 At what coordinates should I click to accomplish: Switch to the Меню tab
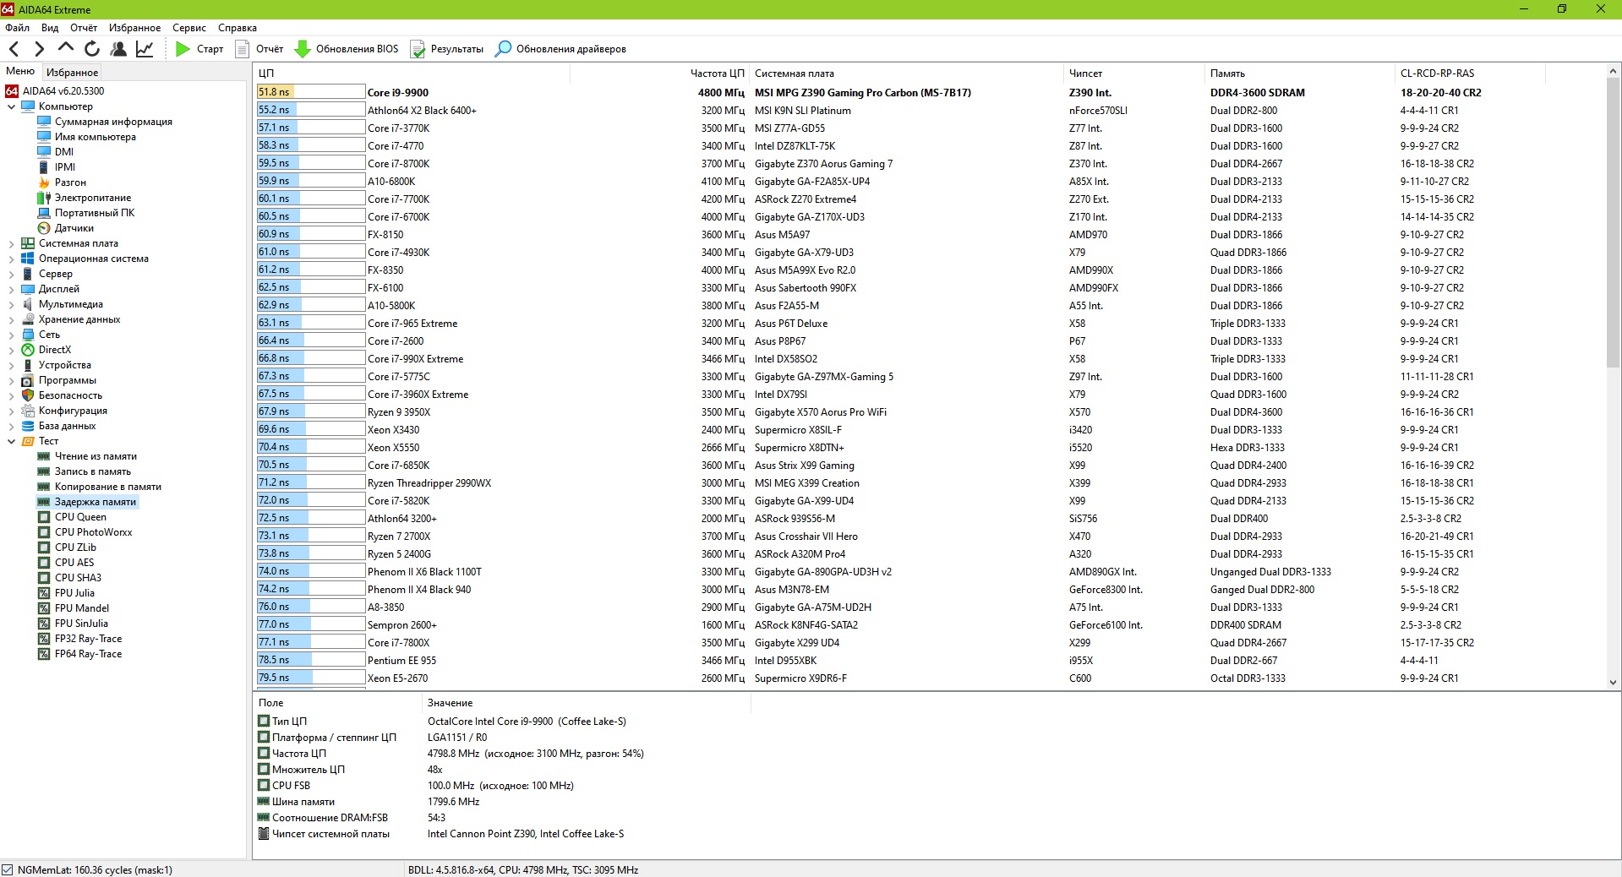20,72
